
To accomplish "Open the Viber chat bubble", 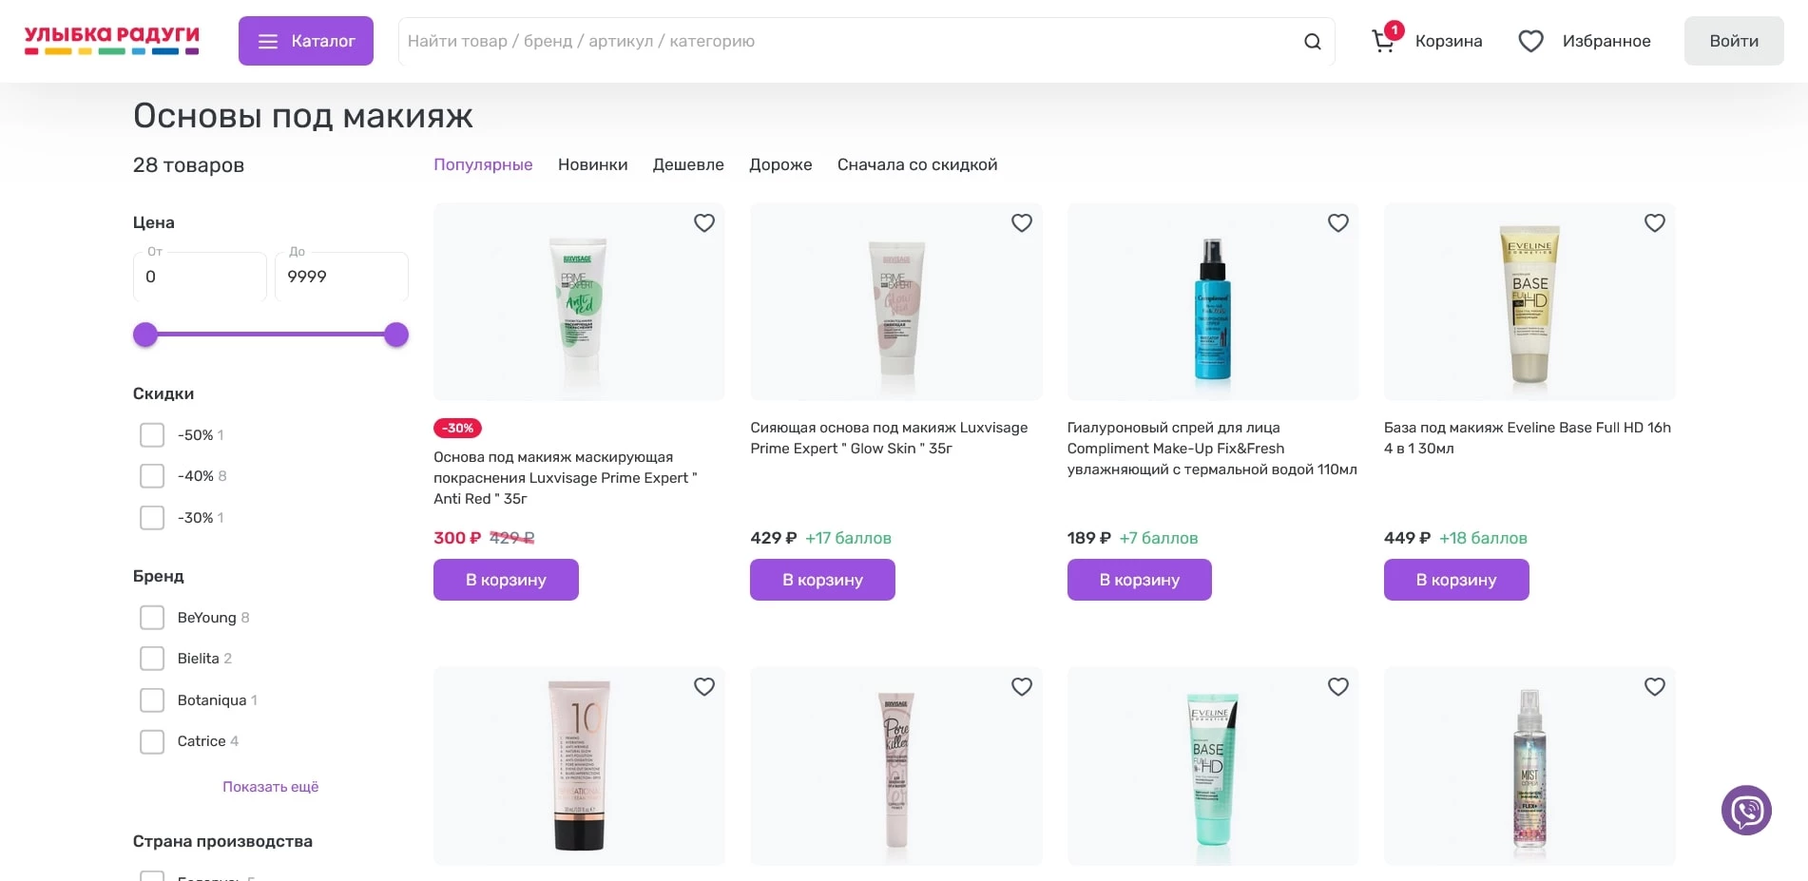I will [x=1746, y=811].
